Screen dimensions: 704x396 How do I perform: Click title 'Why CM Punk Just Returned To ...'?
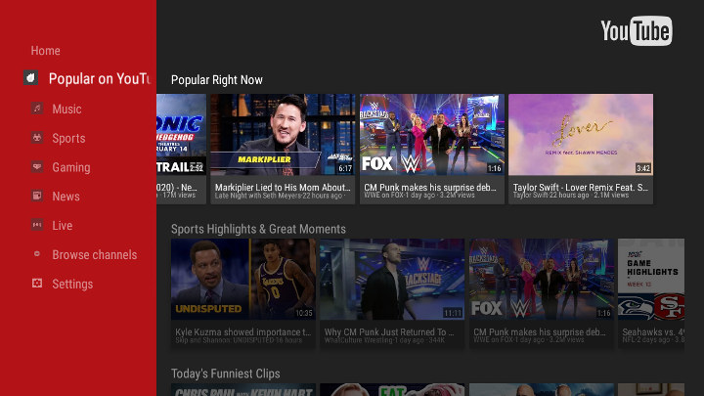(x=389, y=331)
